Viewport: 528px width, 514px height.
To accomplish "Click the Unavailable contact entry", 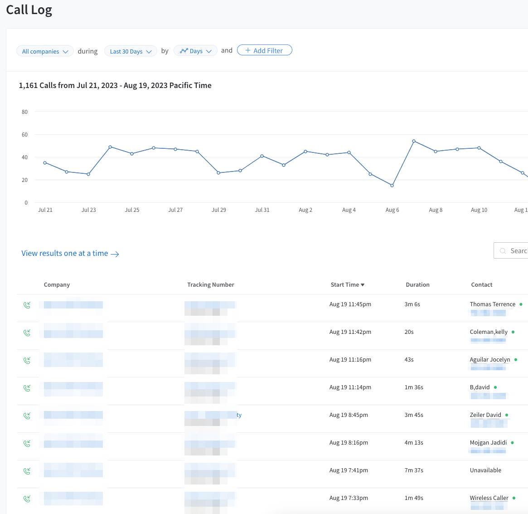I will click(485, 470).
